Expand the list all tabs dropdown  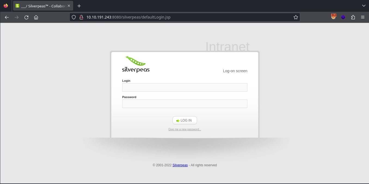(x=364, y=6)
